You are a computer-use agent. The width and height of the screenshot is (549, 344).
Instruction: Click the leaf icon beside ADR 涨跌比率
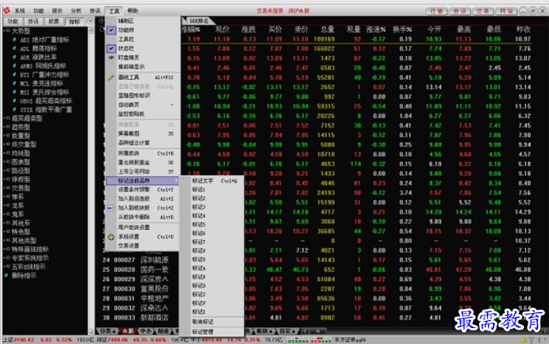(14, 57)
